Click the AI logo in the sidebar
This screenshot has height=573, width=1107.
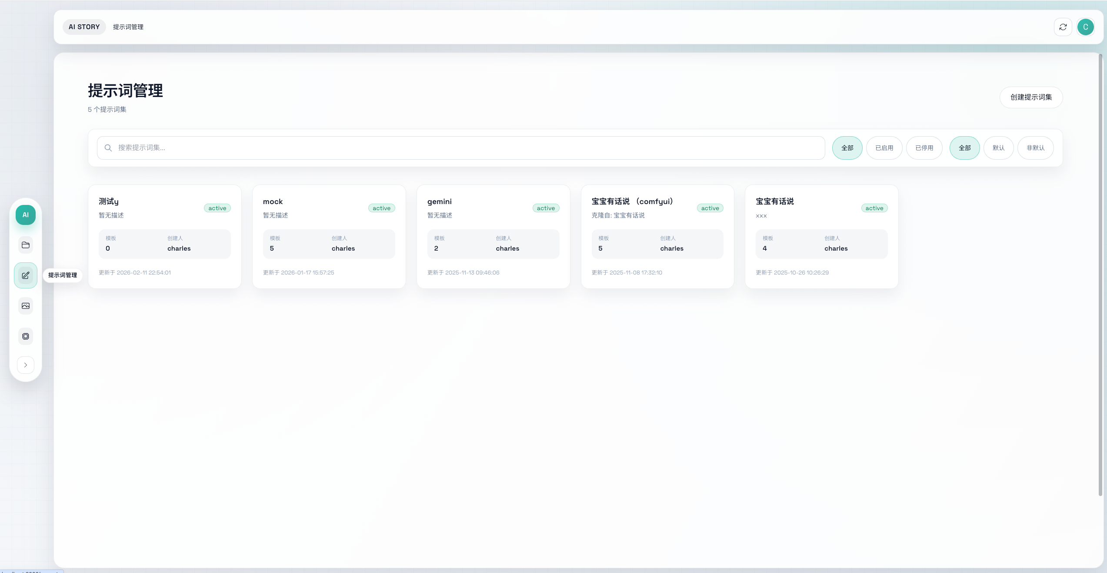(x=26, y=215)
